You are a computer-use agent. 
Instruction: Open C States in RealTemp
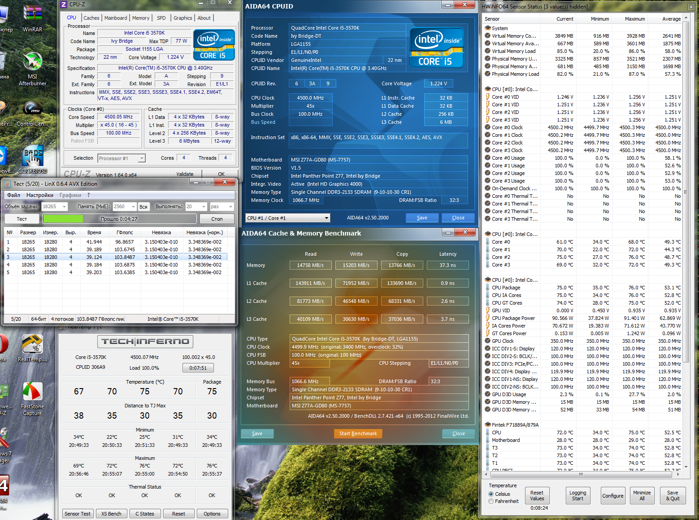[145, 514]
